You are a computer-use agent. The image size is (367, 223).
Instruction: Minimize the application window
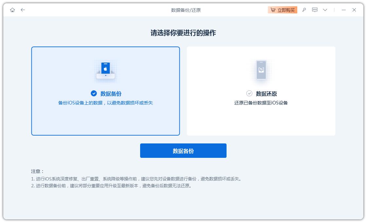click(343, 10)
